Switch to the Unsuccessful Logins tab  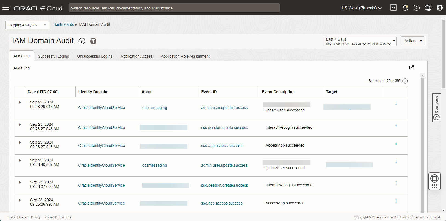[x=95, y=56]
